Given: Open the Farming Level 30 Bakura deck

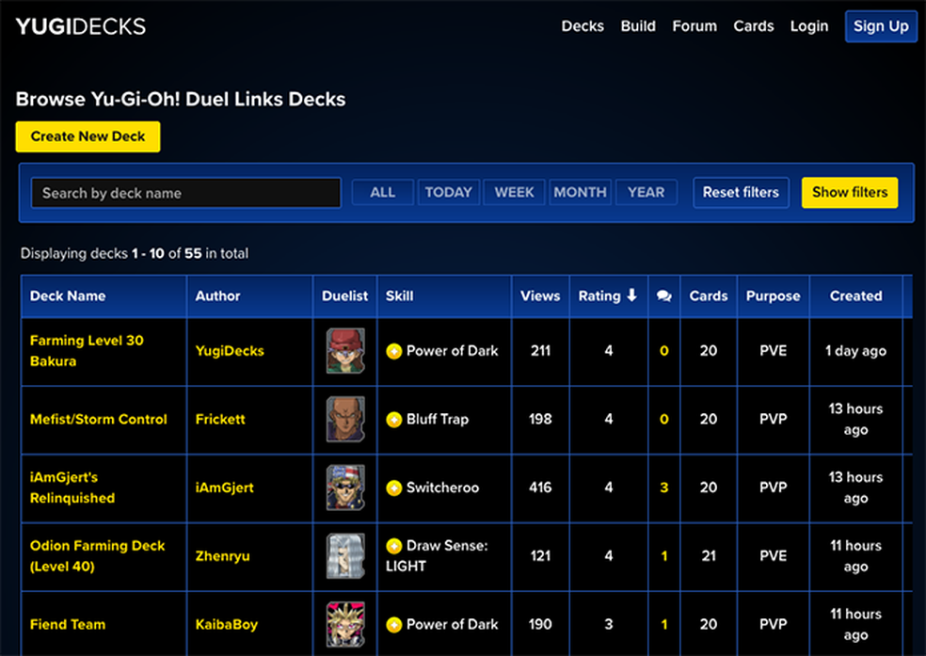Looking at the screenshot, I should [x=87, y=351].
